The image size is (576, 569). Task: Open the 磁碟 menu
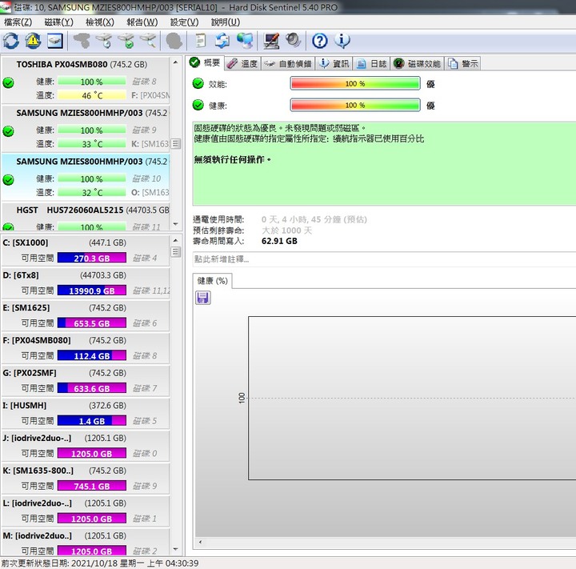(58, 22)
